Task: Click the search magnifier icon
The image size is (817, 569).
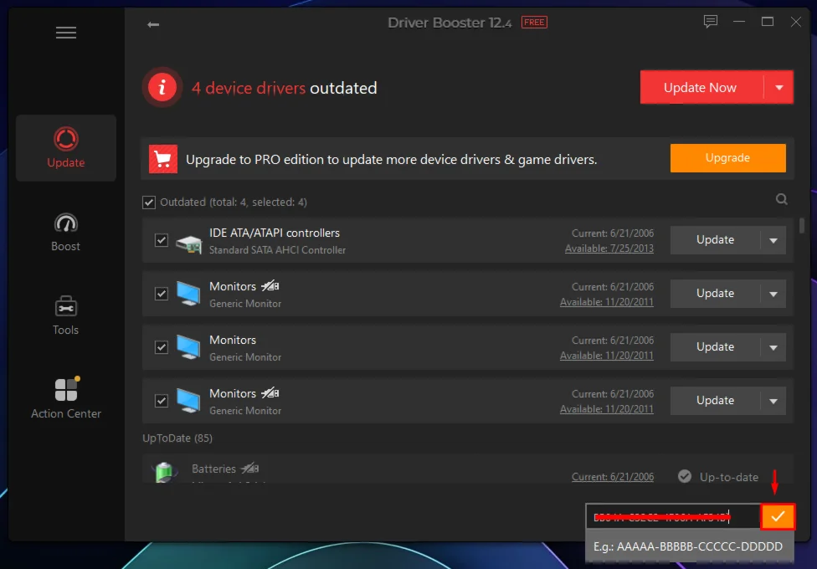Action: point(781,199)
